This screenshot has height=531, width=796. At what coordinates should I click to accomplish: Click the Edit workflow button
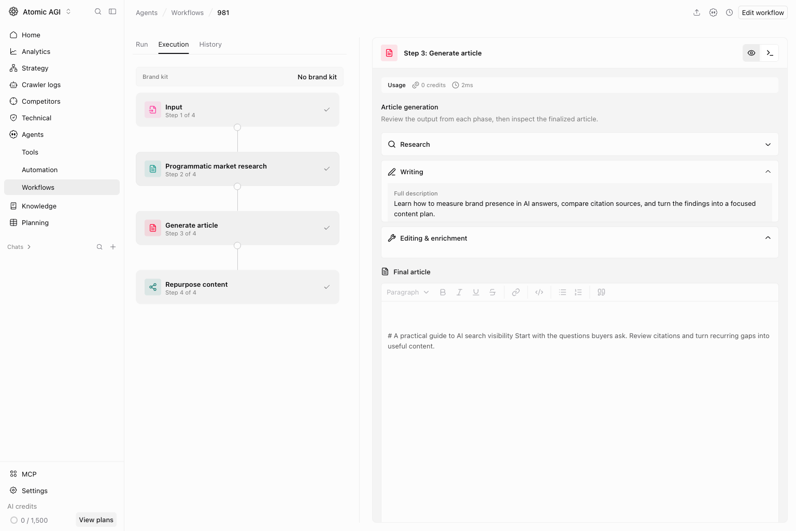click(763, 12)
